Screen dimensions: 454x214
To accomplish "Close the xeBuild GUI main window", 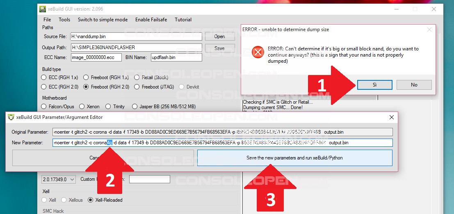I will (x=434, y=9).
